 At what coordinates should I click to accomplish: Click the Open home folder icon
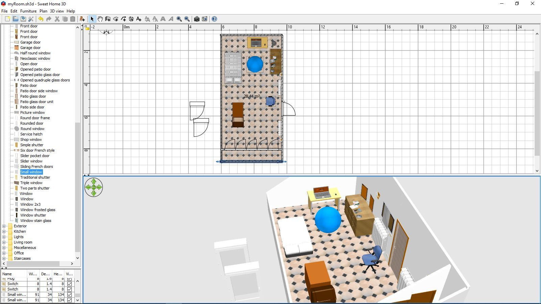(x=15, y=19)
